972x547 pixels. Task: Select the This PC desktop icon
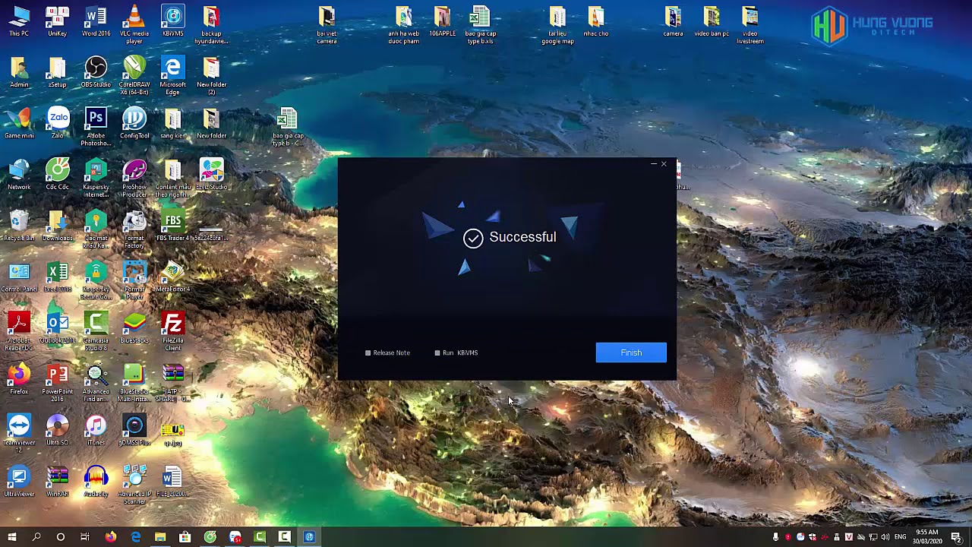[x=19, y=21]
